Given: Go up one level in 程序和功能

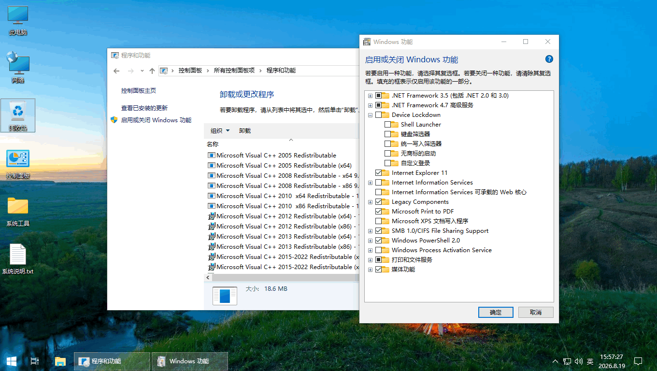Looking at the screenshot, I should click(x=152, y=71).
